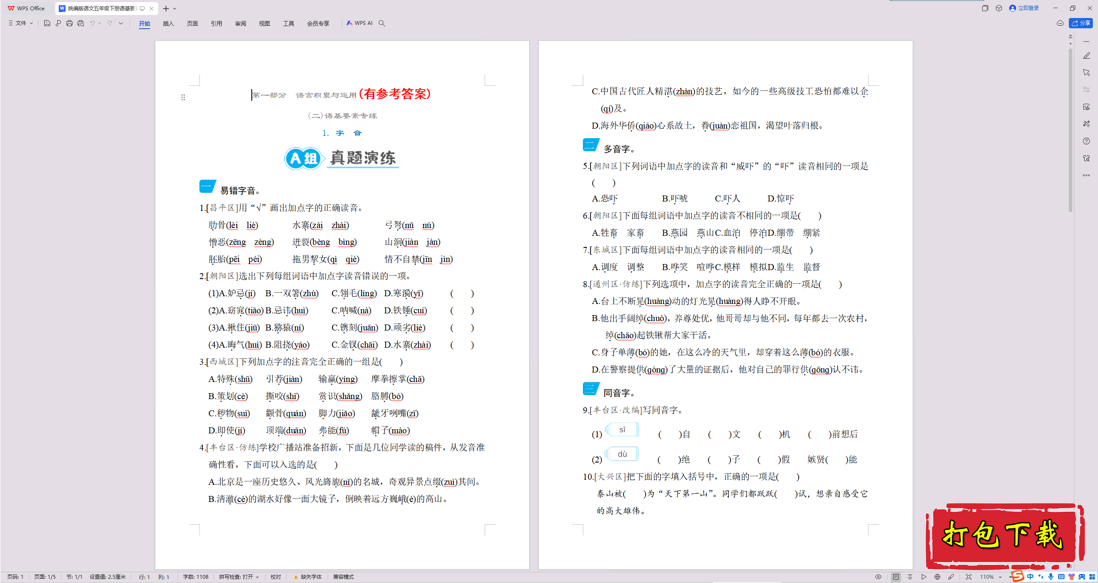Click the Undo arrow icon
The width and height of the screenshot is (1098, 583).
coord(92,23)
